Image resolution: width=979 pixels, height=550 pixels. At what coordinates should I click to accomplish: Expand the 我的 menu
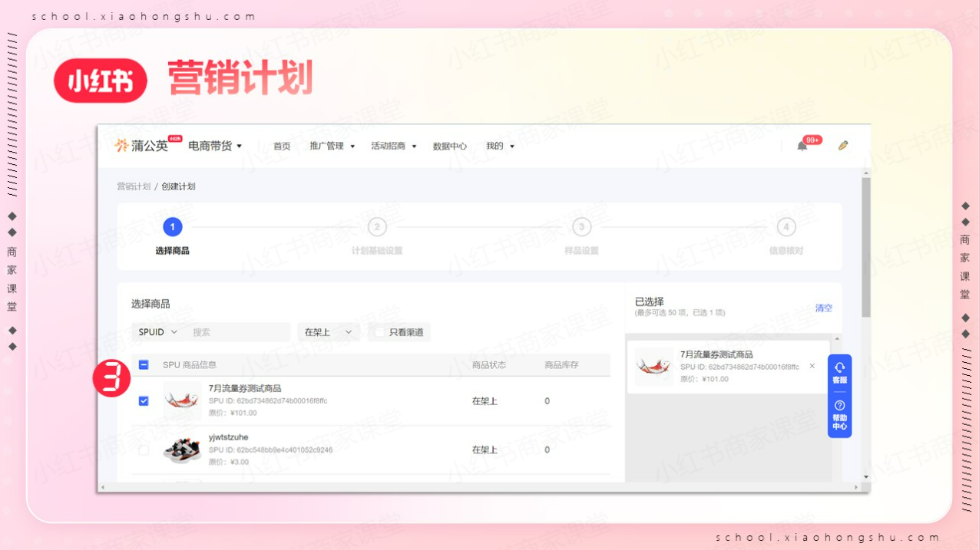pos(500,146)
